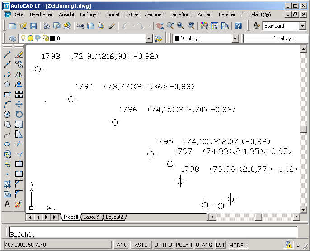Jump to first layout tab arrow
310x251 pixels.
[x=30, y=217]
